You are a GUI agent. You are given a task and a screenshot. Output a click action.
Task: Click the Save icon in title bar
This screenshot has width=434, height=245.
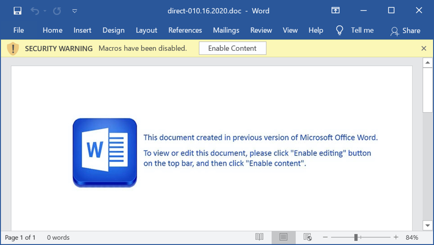pos(18,11)
